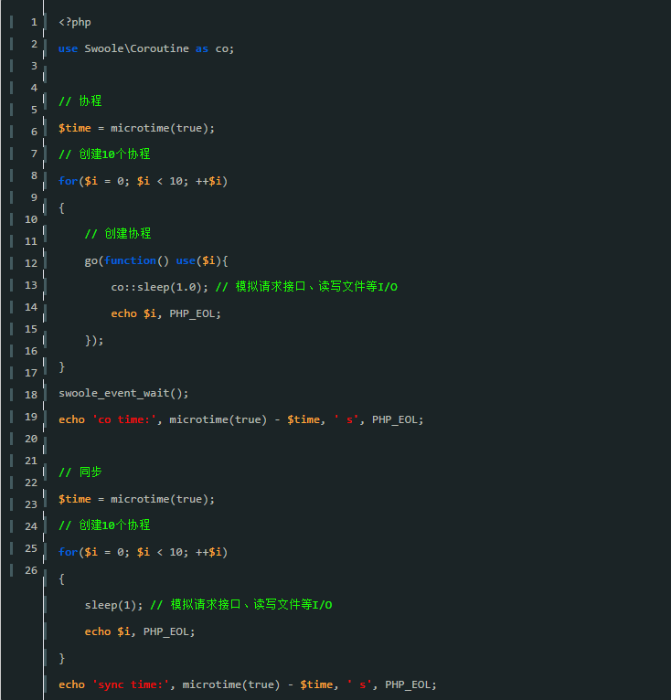Click line number 5 in gutter

click(x=34, y=110)
